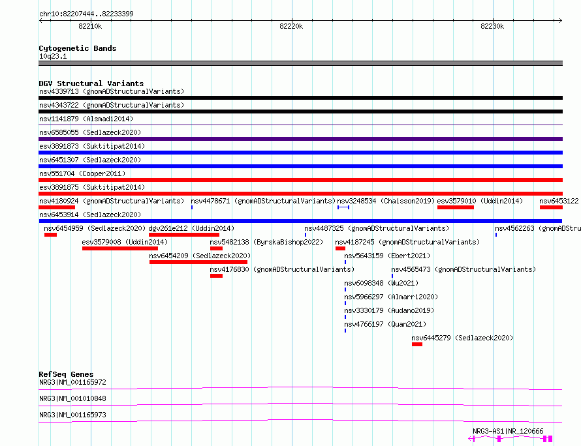Click the RefSeq Genes track title
The height and width of the screenshot is (446, 581).
click(x=66, y=374)
